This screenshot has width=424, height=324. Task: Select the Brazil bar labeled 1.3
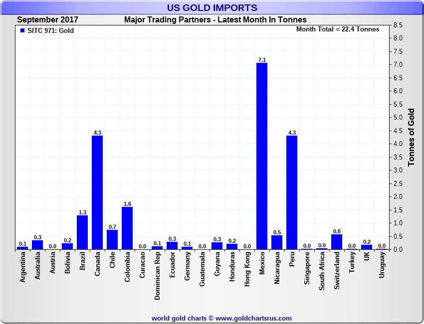tap(82, 232)
